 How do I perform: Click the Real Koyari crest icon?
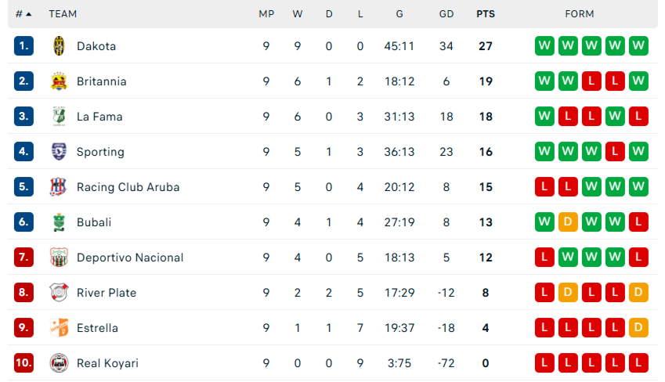tap(59, 363)
